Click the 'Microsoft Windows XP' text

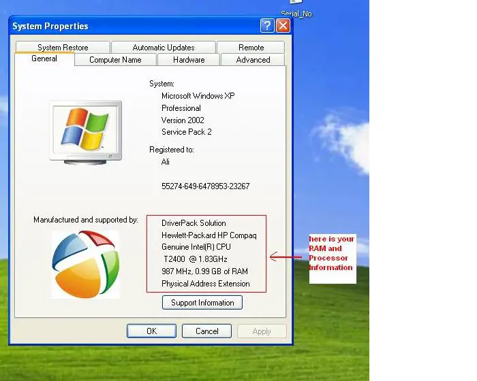point(198,96)
